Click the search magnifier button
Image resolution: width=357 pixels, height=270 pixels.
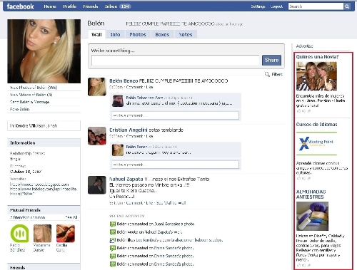pos(347,6)
